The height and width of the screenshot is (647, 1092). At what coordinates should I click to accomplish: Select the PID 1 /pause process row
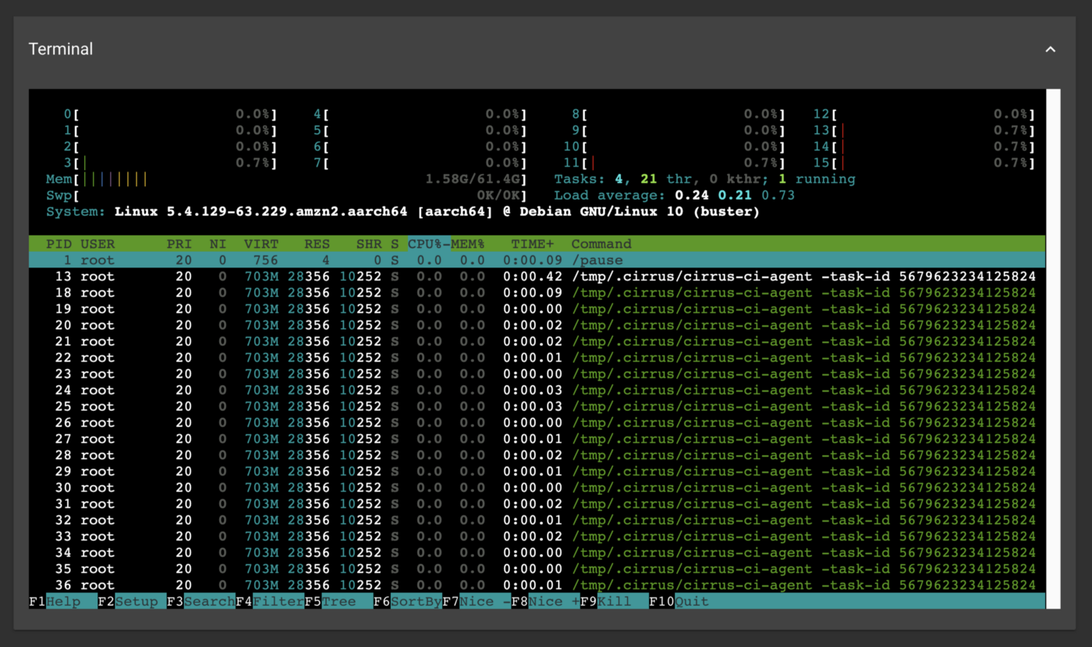537,260
